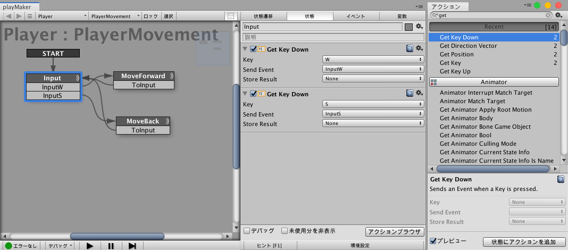Clear the action search field
The image size is (568, 250).
(x=548, y=15)
